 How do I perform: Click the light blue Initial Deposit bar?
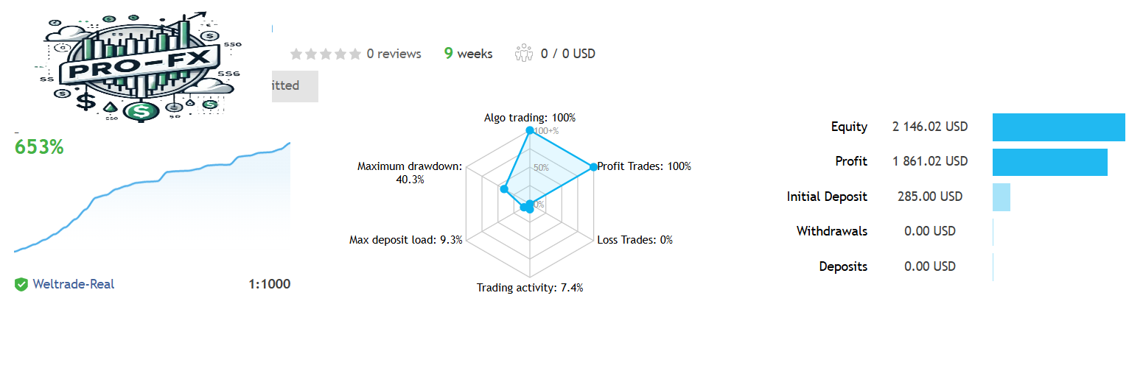(1001, 197)
